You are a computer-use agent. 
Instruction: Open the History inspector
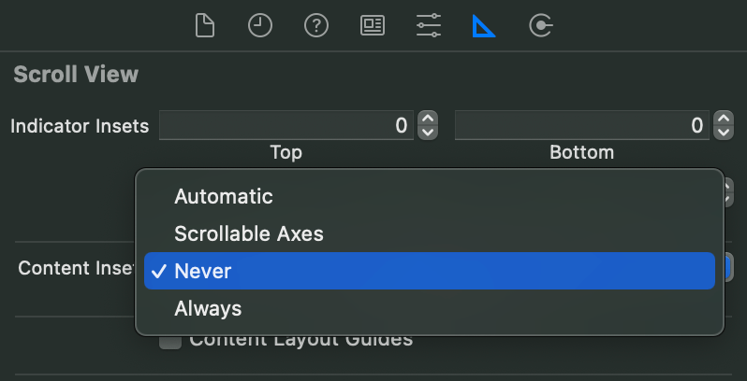point(260,25)
